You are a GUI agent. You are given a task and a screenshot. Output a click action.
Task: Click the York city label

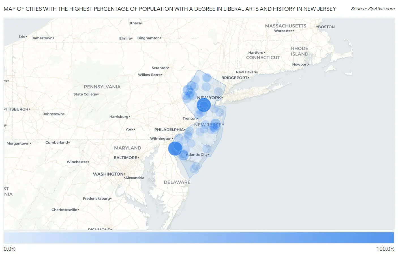(129, 129)
